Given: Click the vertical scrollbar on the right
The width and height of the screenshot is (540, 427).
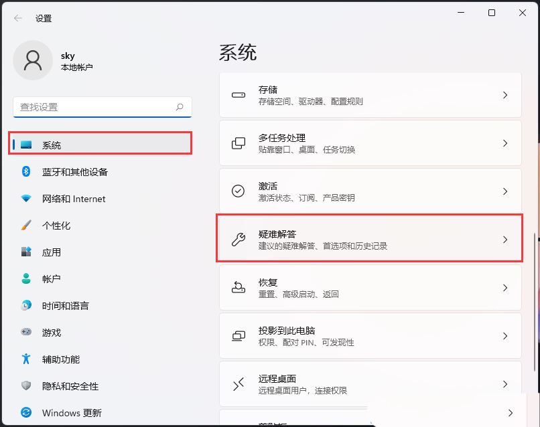Looking at the screenshot, I should [534, 268].
